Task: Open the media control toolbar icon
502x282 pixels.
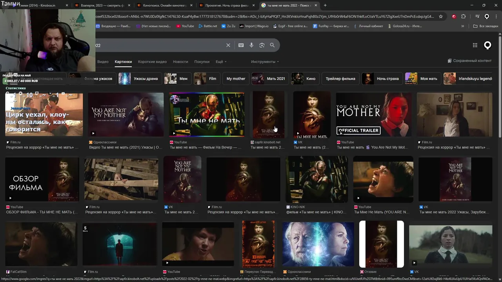Action: click(477, 16)
